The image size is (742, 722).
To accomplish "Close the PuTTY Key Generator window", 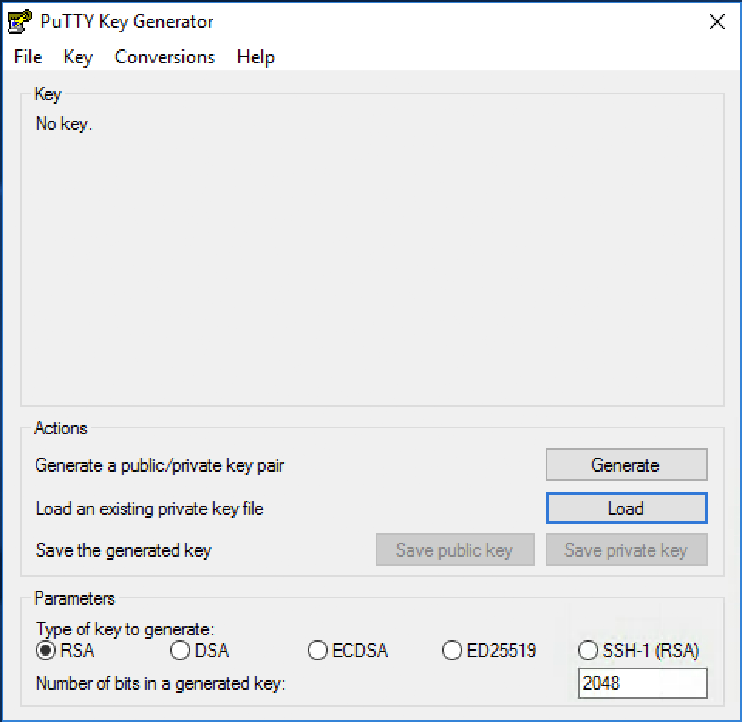I will pyautogui.click(x=716, y=22).
